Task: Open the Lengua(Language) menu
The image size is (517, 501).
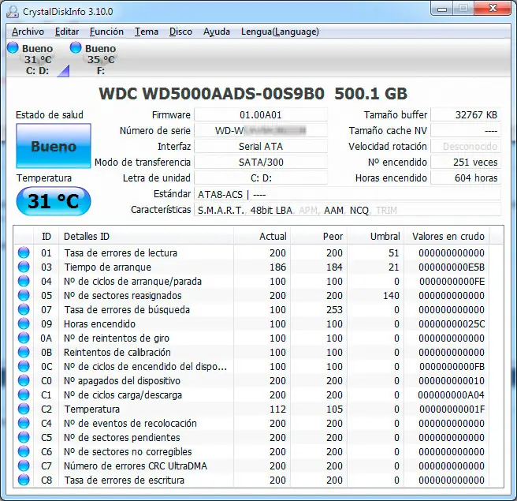Action: coord(280,32)
